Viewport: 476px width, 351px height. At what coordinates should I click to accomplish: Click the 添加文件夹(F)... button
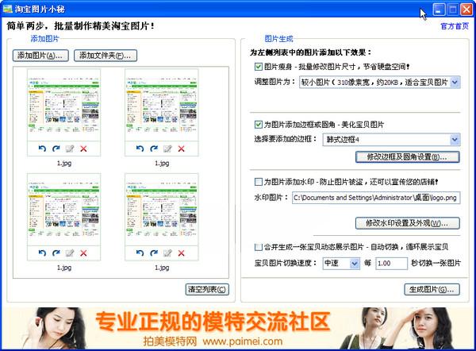click(106, 56)
